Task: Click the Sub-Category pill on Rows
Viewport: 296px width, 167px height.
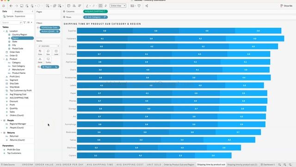Action: point(95,17)
